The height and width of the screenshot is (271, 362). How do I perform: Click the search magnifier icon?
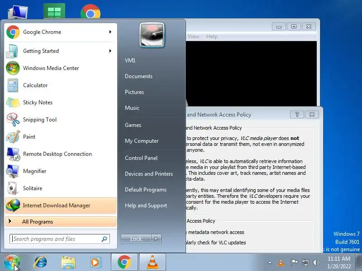105,239
